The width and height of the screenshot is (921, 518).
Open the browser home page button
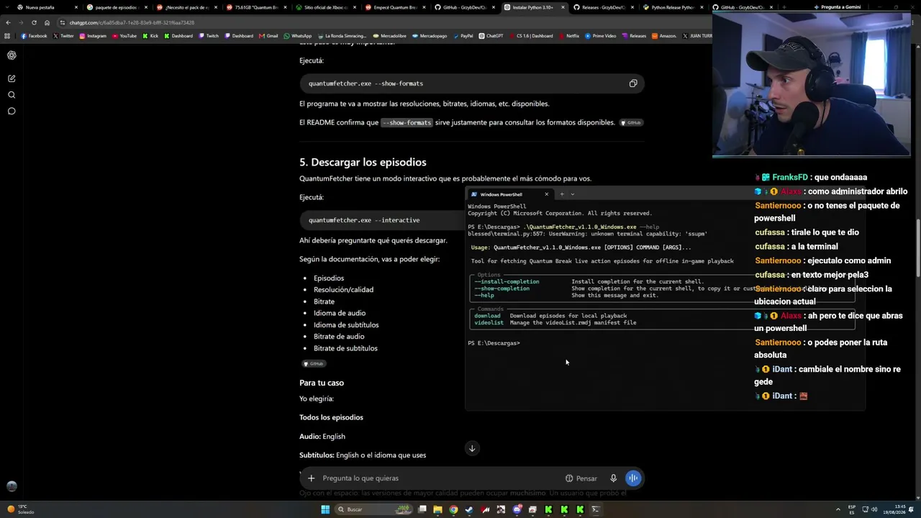pos(47,23)
